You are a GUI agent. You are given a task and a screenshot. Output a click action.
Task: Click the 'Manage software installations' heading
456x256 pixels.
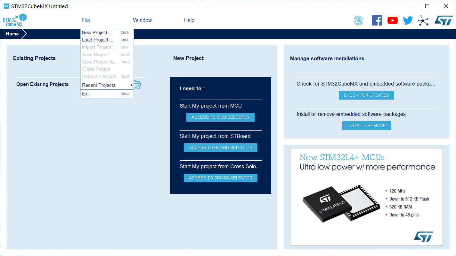pyautogui.click(x=327, y=58)
